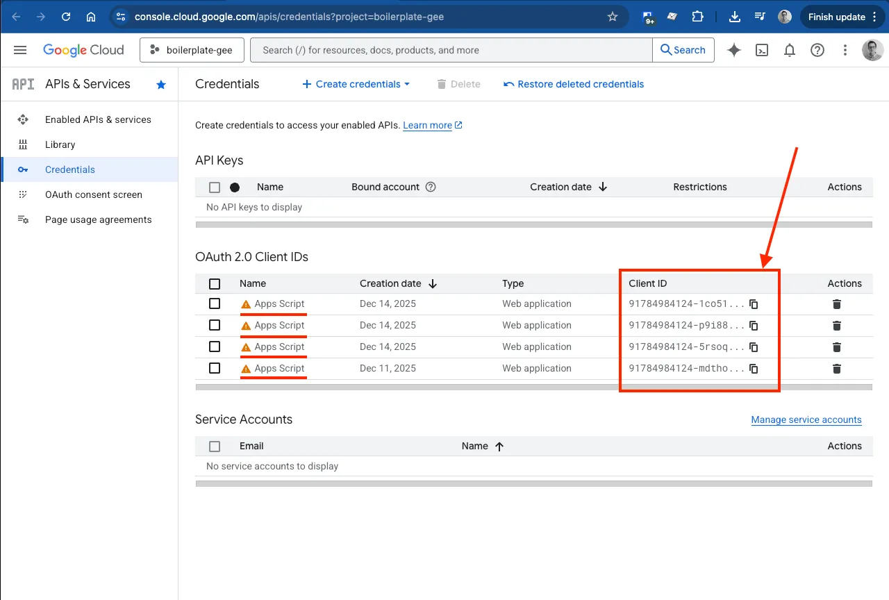Open Gemini assistant in the top bar
Screen dimensions: 889x600
(x=733, y=49)
